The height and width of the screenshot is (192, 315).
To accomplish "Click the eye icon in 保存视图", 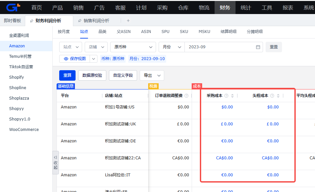I will coord(66,59).
